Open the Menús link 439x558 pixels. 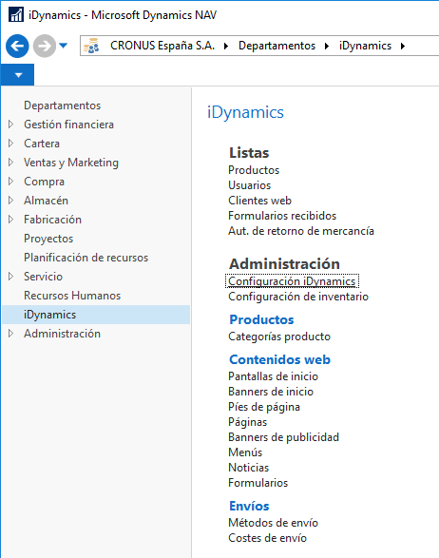245,452
